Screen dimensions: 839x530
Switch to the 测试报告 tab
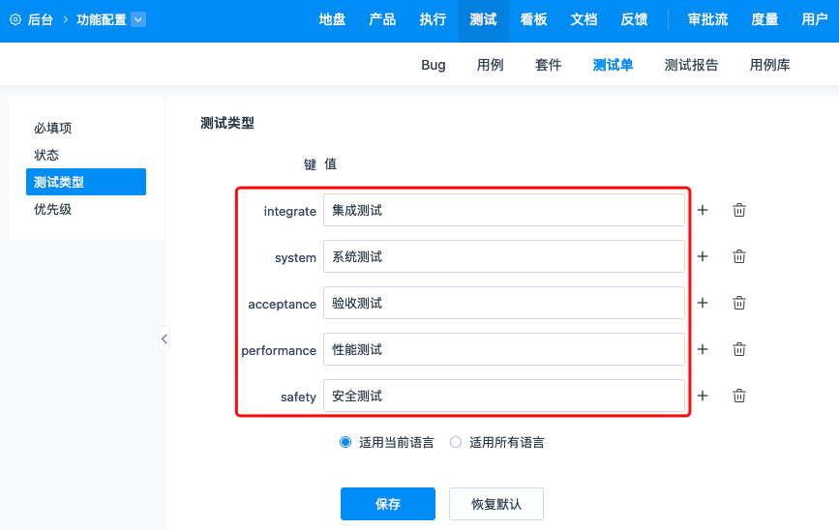[691, 65]
